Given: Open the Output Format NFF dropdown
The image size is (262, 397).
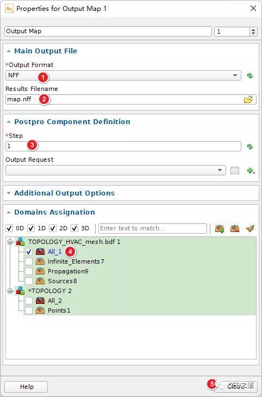Looking at the screenshot, I should [x=123, y=76].
